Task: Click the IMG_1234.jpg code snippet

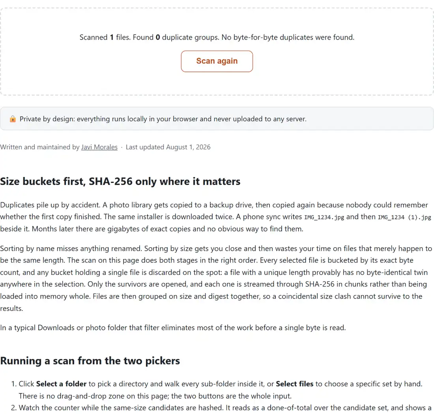Action: click(324, 217)
